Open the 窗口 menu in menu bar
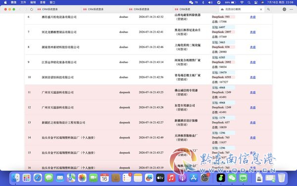297x186 pixels. pyautogui.click(x=52, y=2)
